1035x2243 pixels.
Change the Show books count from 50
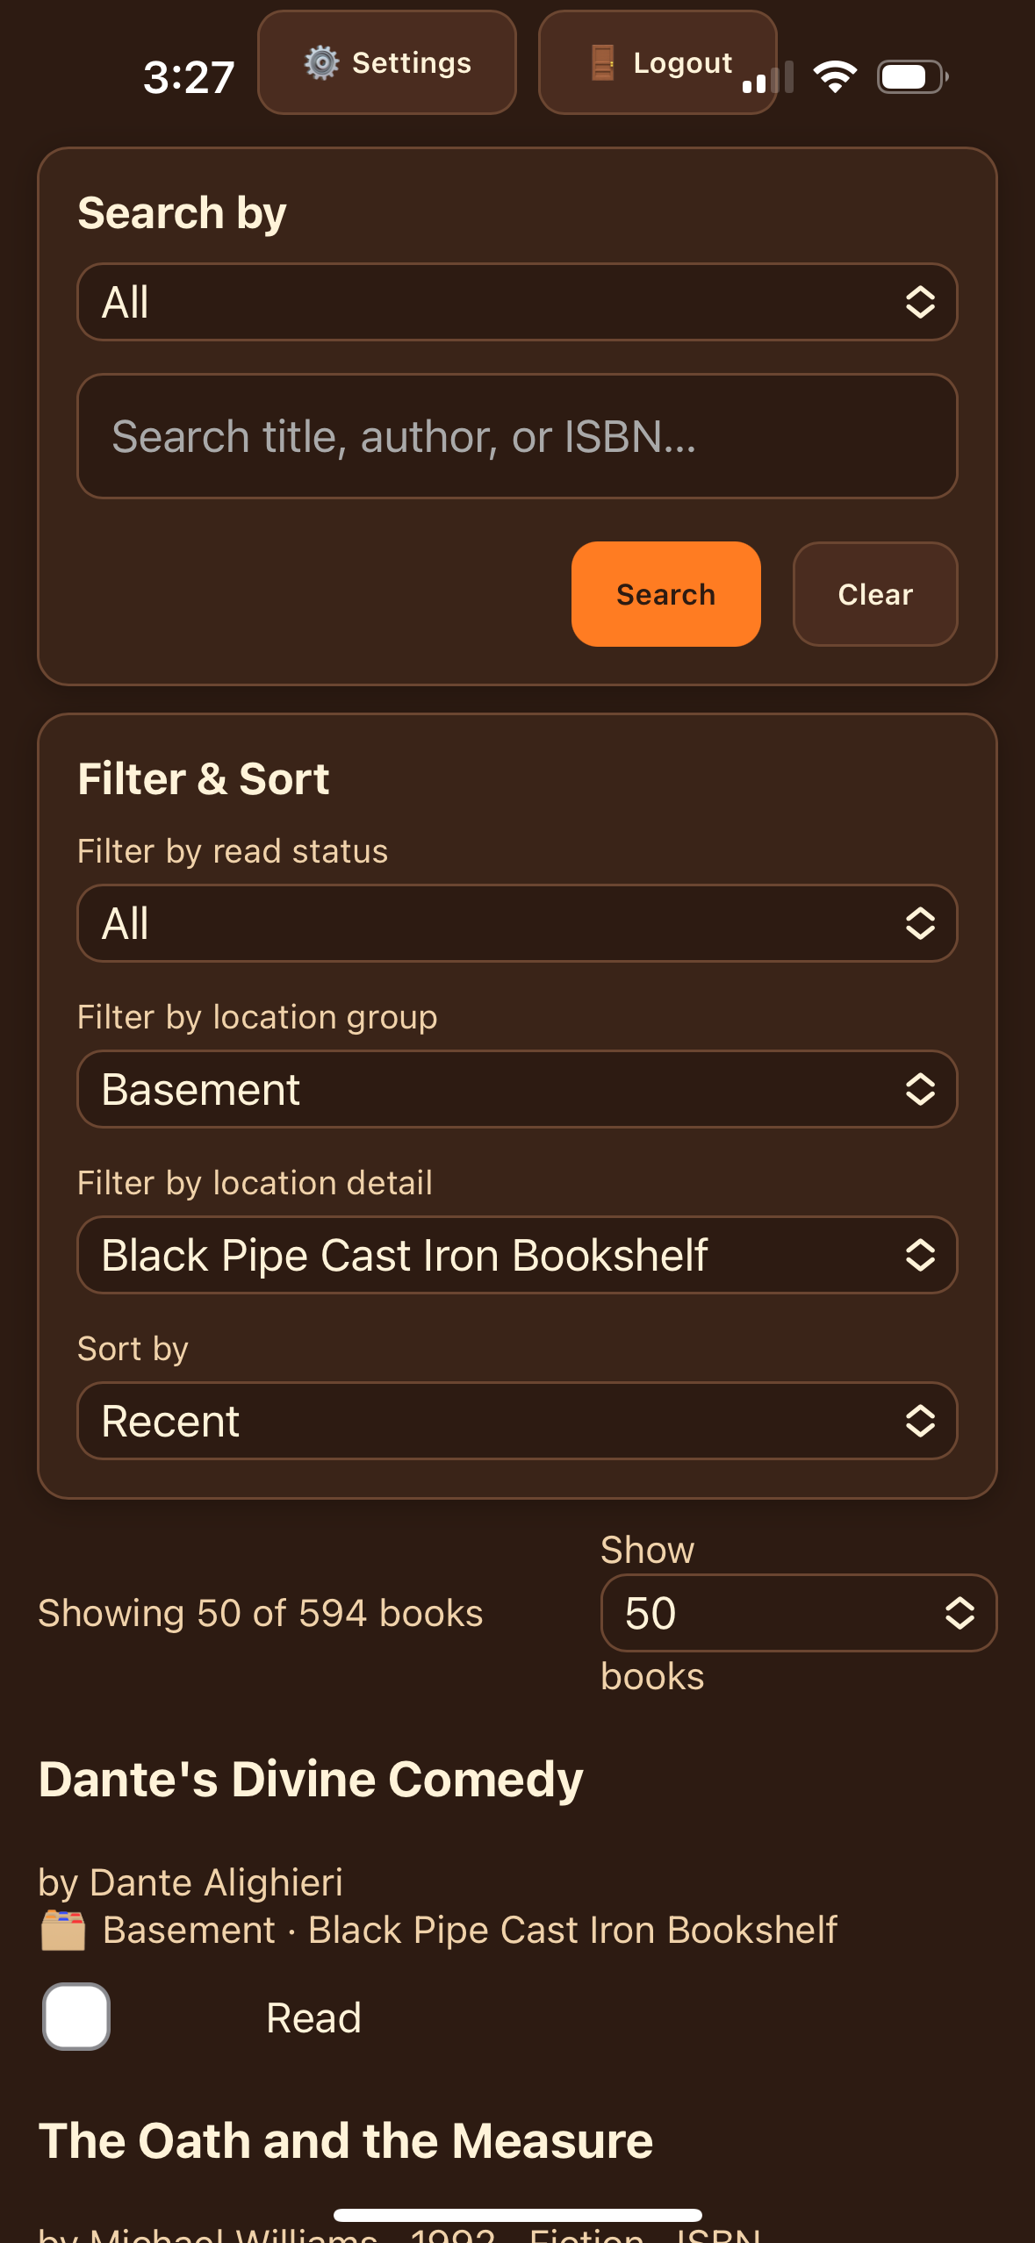(x=796, y=1613)
